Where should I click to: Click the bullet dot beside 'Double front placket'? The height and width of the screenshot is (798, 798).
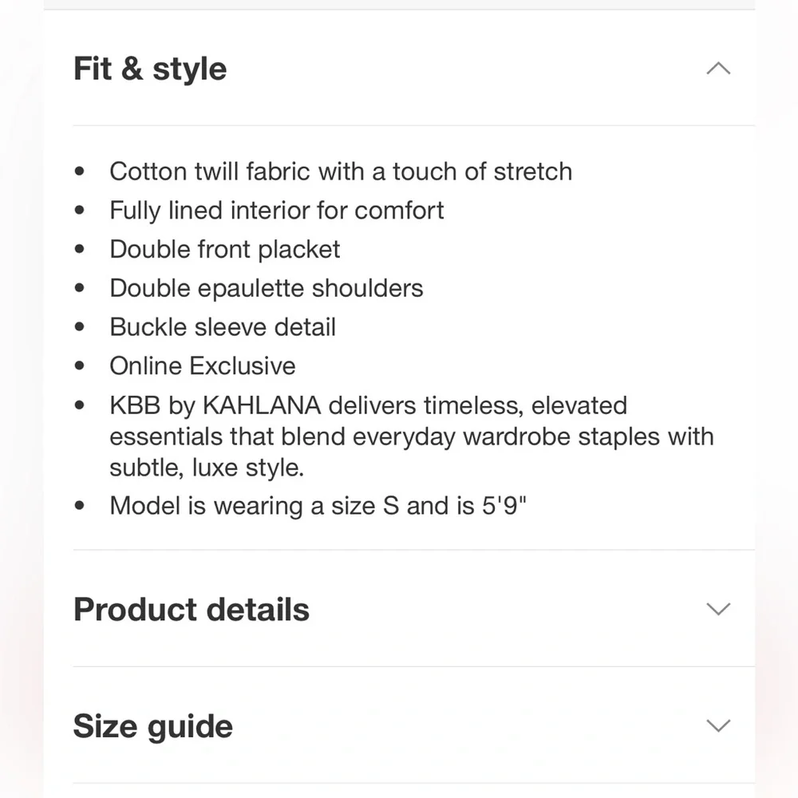(79, 249)
